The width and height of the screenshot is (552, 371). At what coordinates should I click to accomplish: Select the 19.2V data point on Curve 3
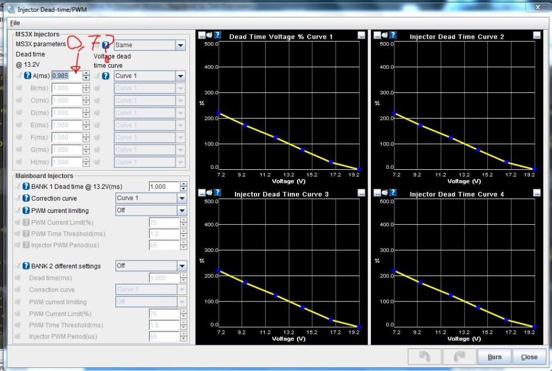[x=358, y=327]
